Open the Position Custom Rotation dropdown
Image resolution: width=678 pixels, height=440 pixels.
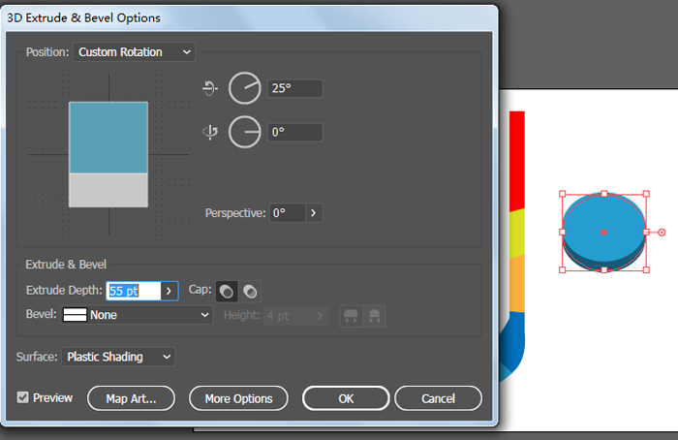click(x=134, y=51)
